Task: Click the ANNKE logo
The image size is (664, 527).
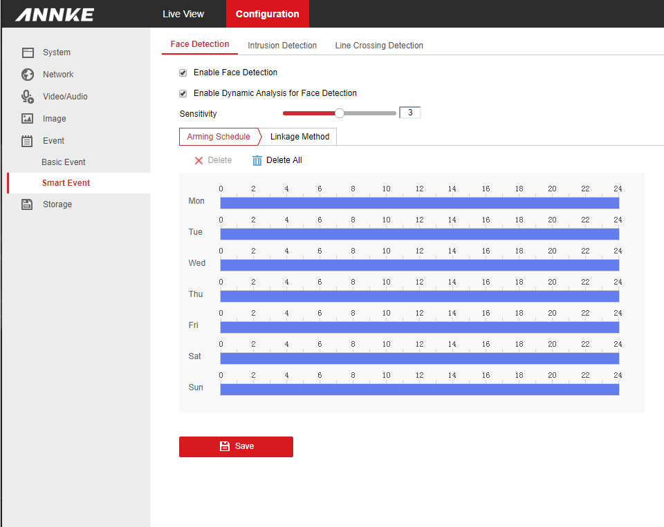Action: [x=55, y=15]
